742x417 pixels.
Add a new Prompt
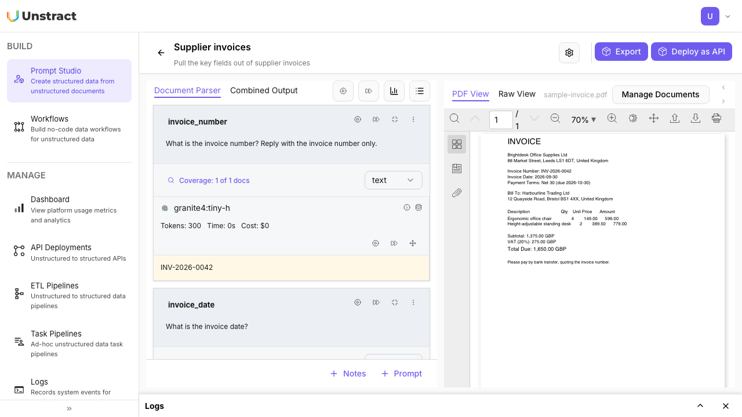tap(401, 374)
